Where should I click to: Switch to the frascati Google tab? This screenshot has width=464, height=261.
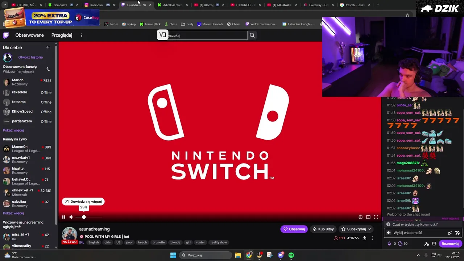(x=355, y=5)
